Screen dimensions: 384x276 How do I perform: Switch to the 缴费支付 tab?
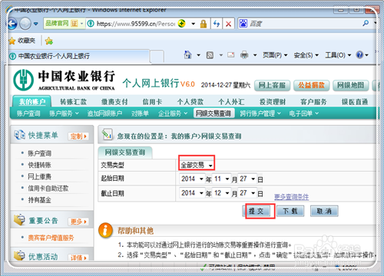pos(114,102)
